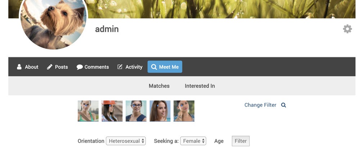Click the Change Filter link

pyautogui.click(x=260, y=105)
